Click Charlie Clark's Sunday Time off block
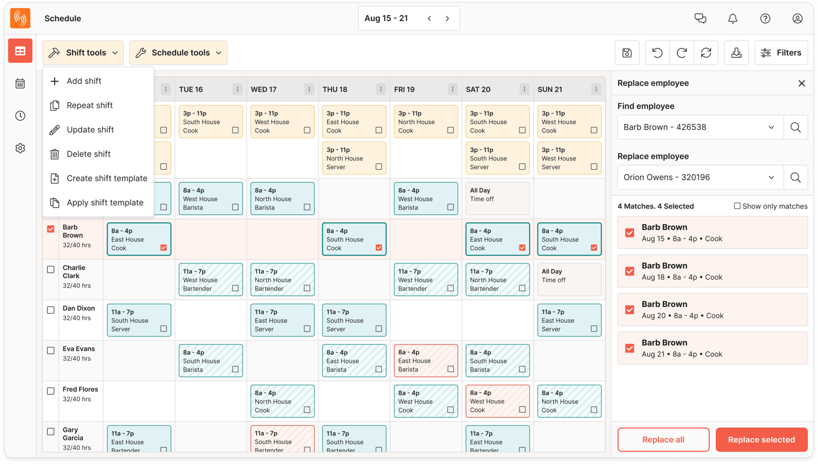Viewport: 818px width, 464px height. pos(569,280)
